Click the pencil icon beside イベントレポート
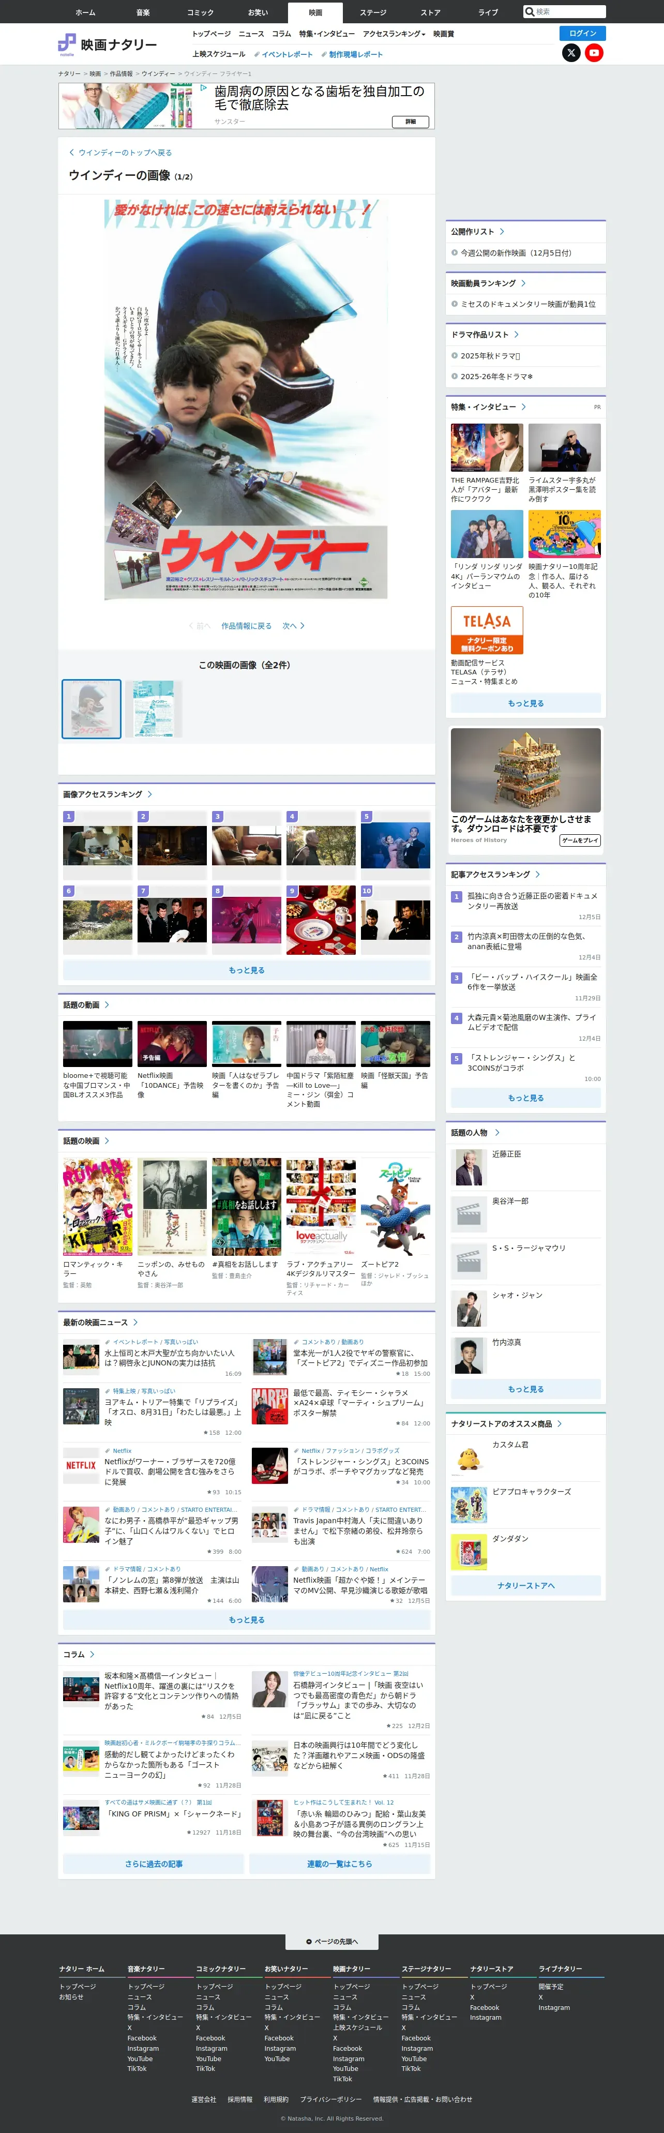Screen dimensions: 664x2133 click(256, 55)
